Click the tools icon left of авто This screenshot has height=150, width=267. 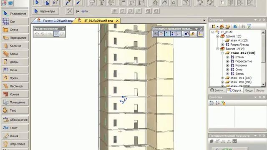coord(70,11)
